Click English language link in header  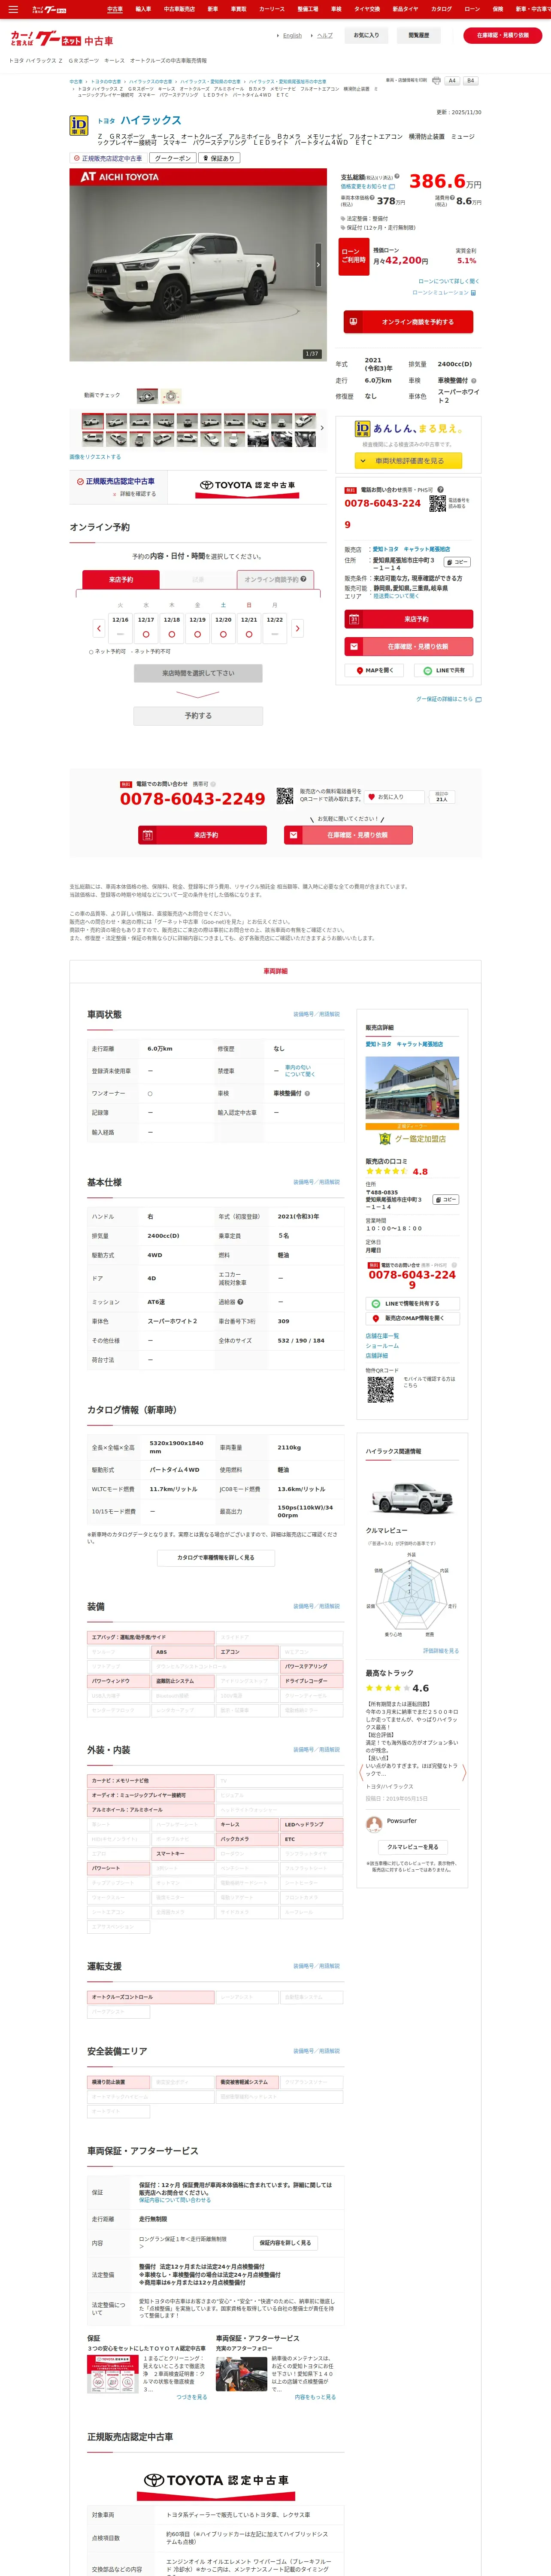click(x=292, y=35)
